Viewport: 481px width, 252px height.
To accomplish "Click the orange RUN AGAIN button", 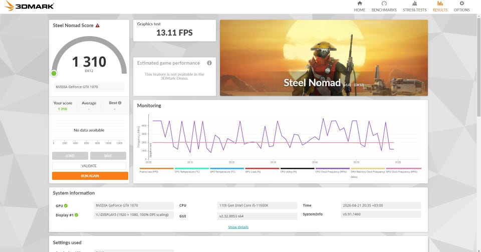I will tap(90, 176).
